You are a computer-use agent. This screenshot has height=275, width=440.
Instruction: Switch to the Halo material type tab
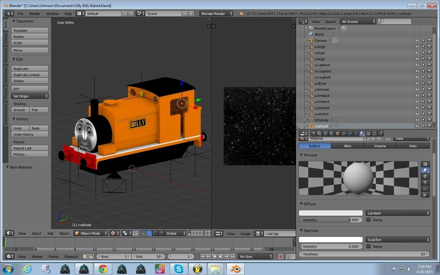[413, 146]
